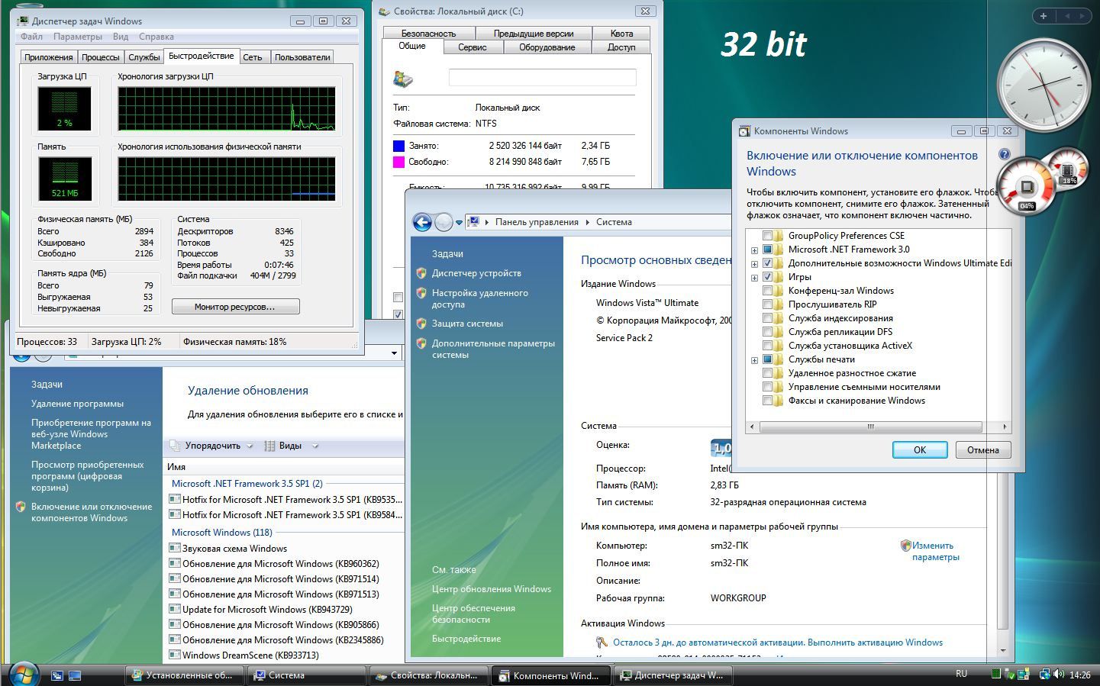The width and height of the screenshot is (1100, 686).
Task: Switch to the Сеть tab in Task Manager
Action: point(253,57)
